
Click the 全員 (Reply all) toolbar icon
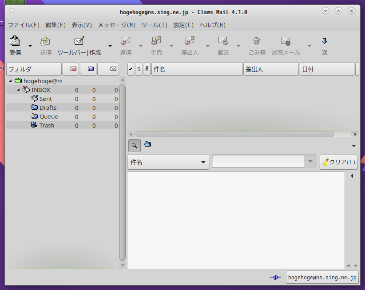[x=156, y=41]
